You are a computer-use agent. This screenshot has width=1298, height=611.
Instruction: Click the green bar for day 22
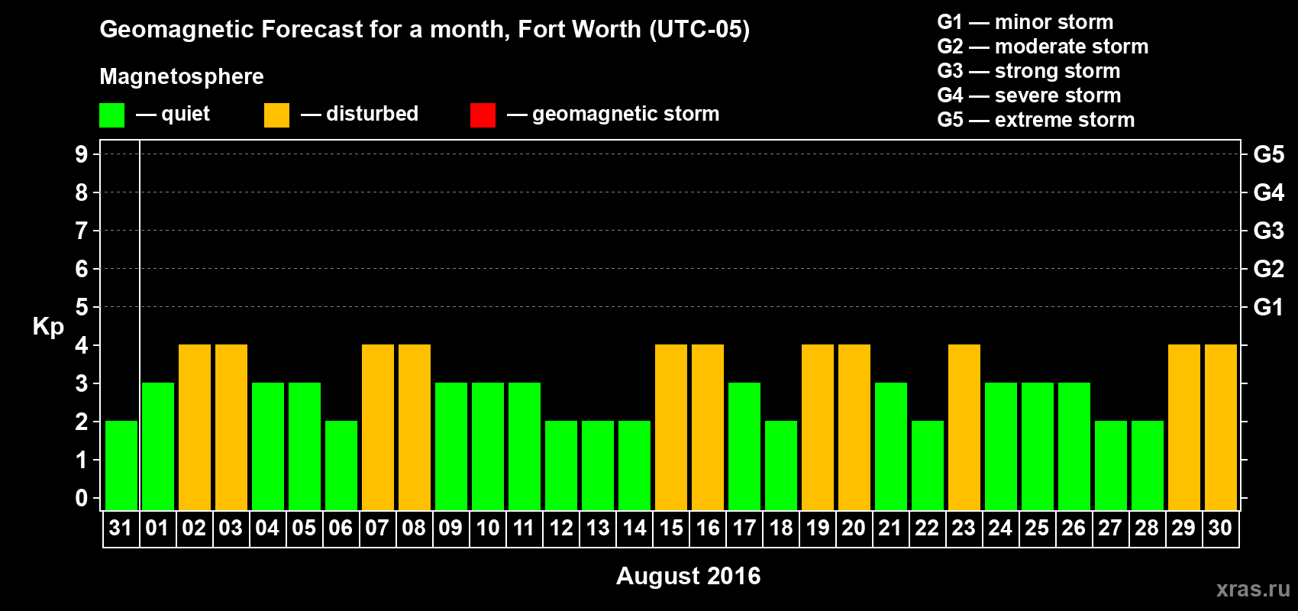[x=928, y=465]
